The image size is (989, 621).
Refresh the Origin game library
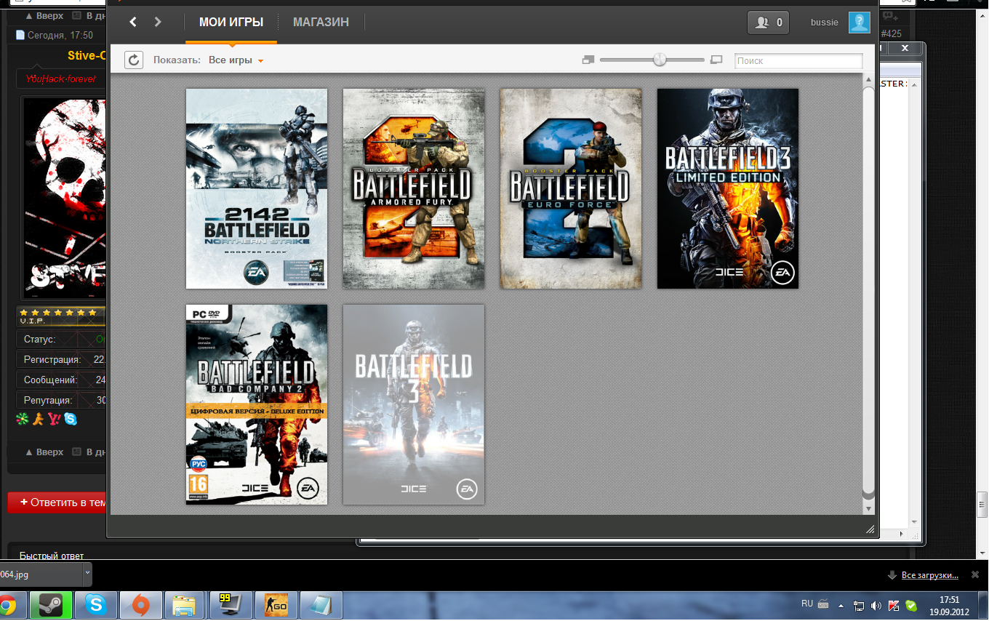click(134, 60)
